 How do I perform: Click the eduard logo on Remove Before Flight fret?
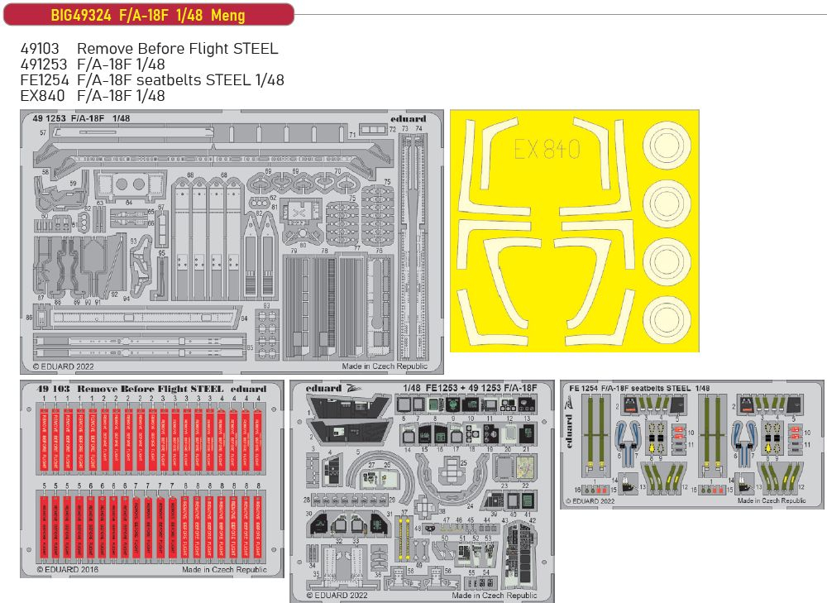click(248, 389)
